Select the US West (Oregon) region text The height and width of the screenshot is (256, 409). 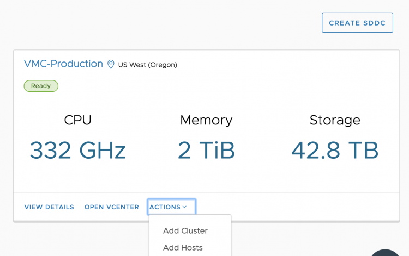147,65
